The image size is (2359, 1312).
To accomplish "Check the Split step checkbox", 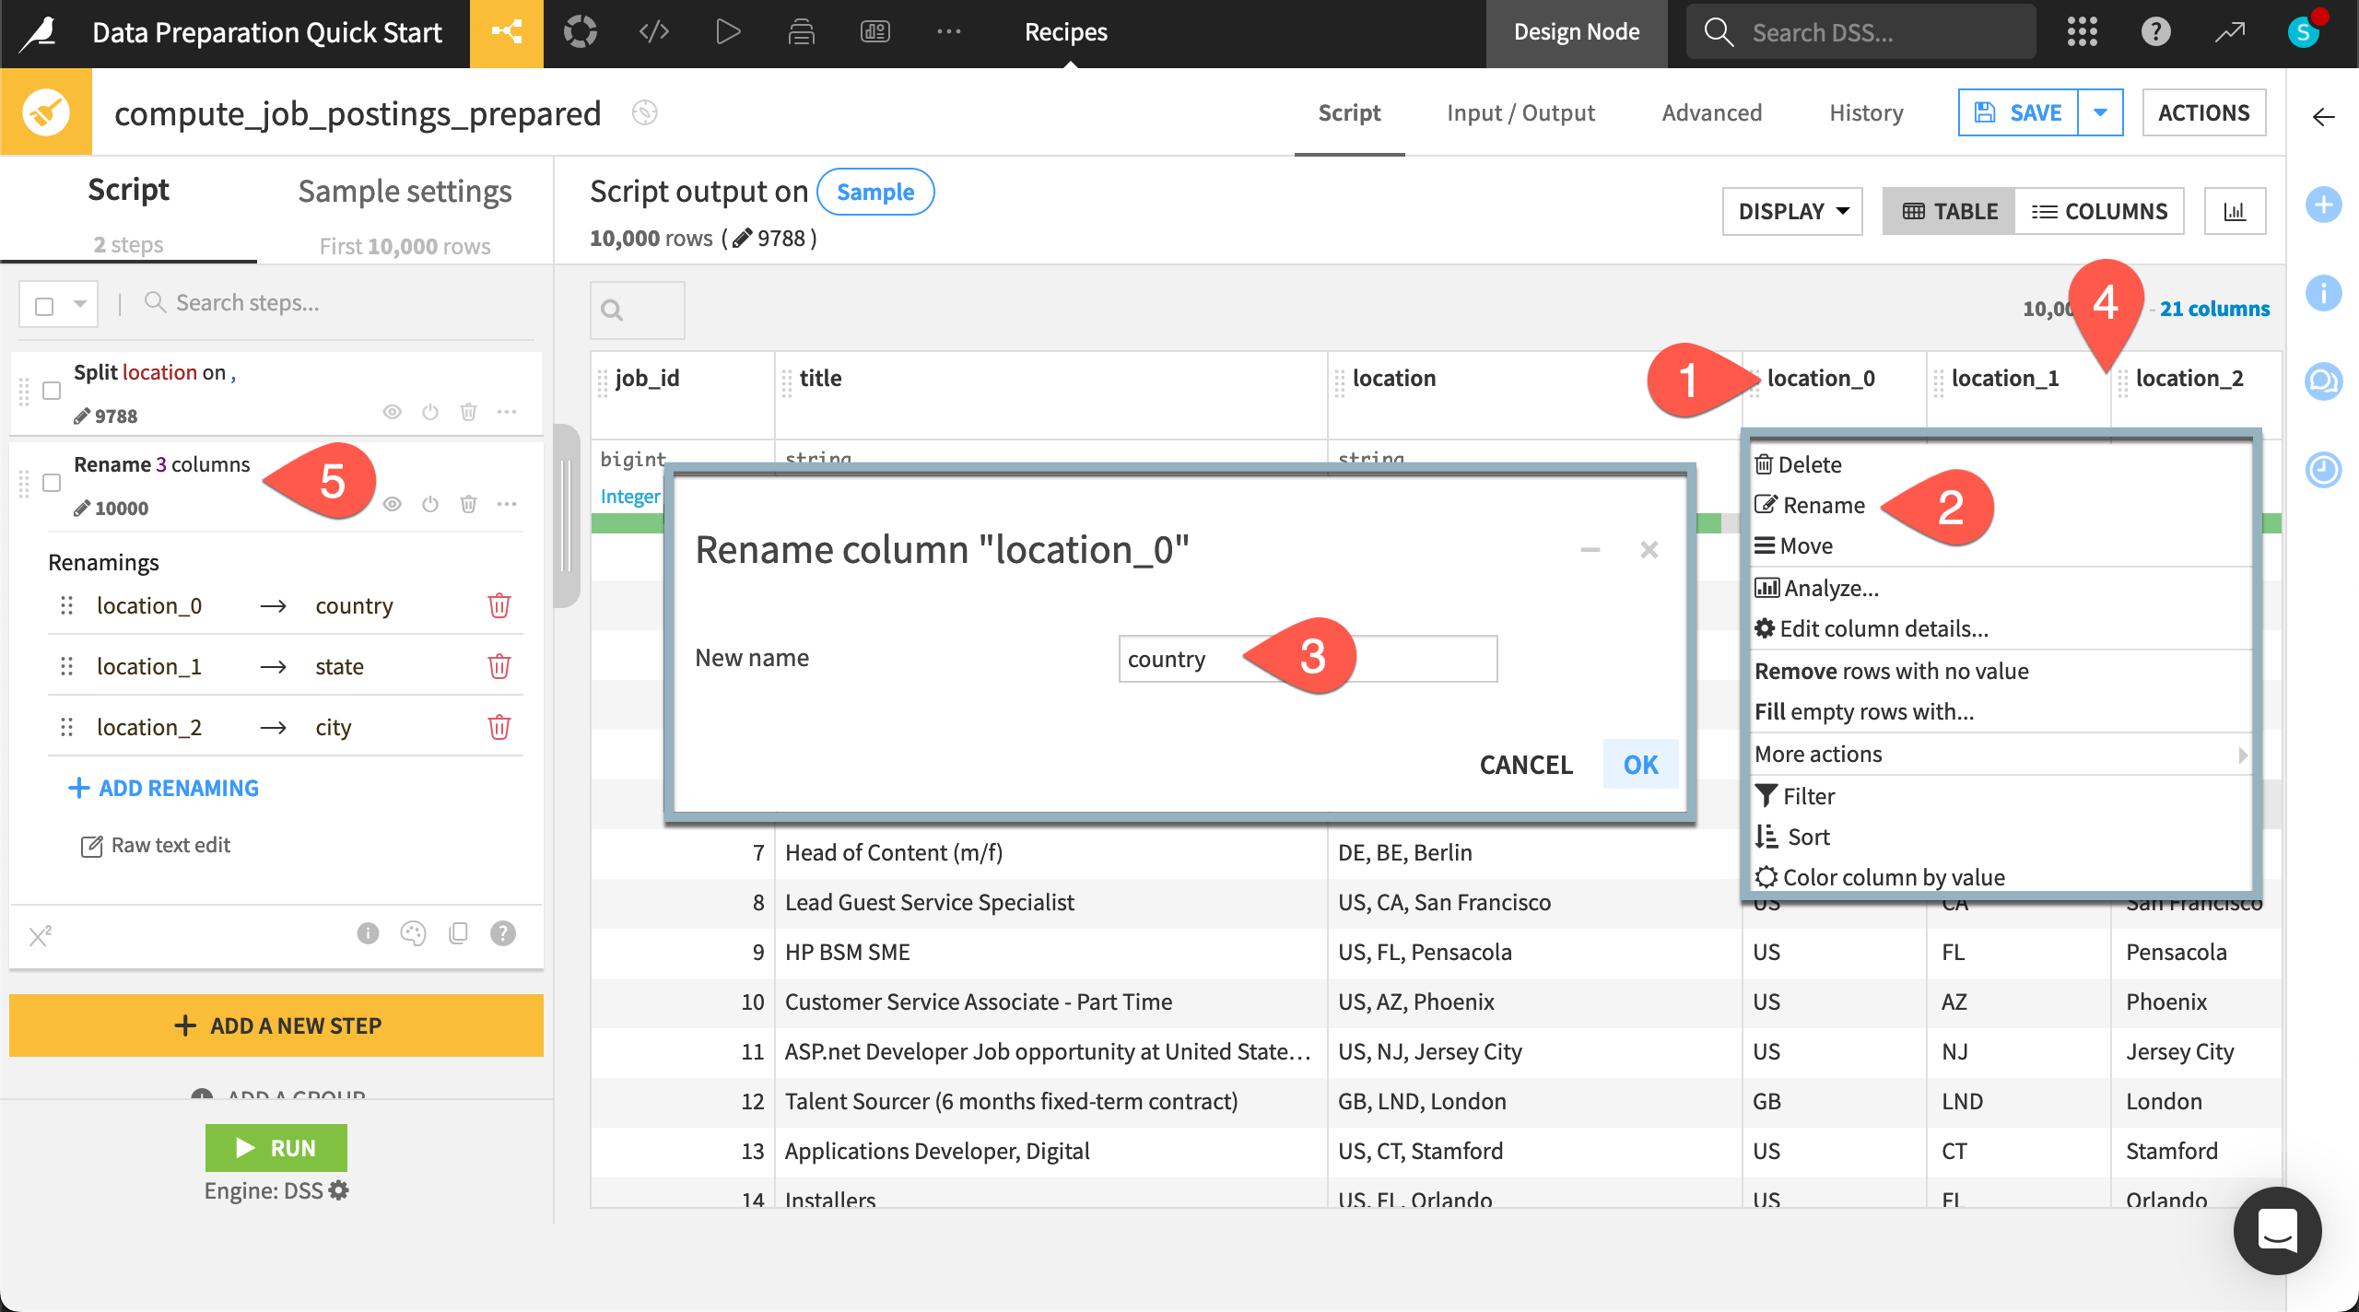I will 52,390.
